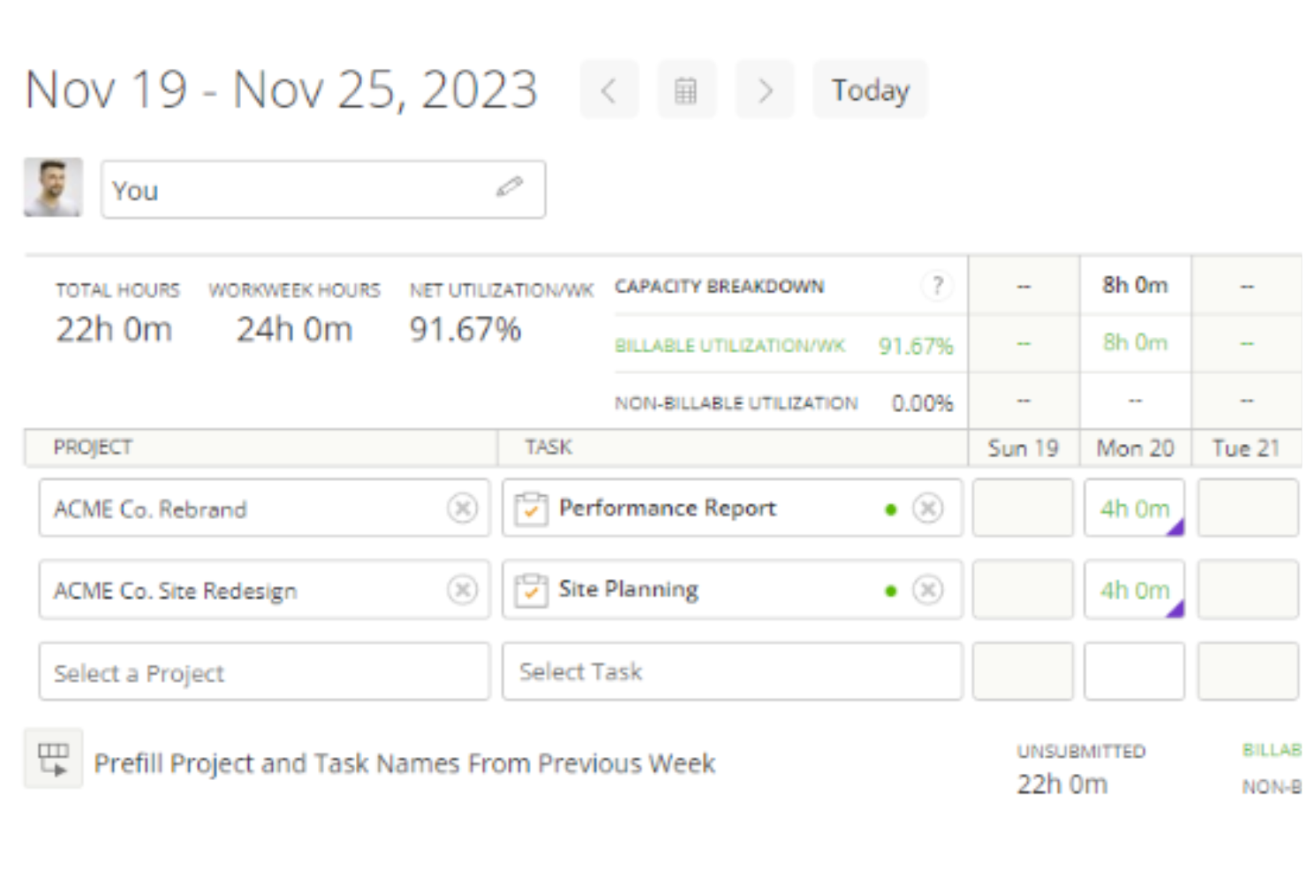Click the clipboard icon beside Performance Report
This screenshot has height=871, width=1307.
point(530,507)
